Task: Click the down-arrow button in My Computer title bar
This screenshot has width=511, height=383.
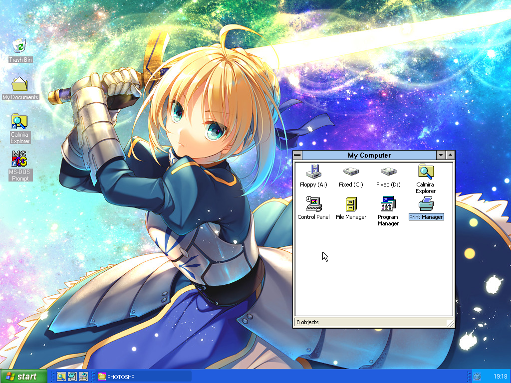Action: [441, 155]
